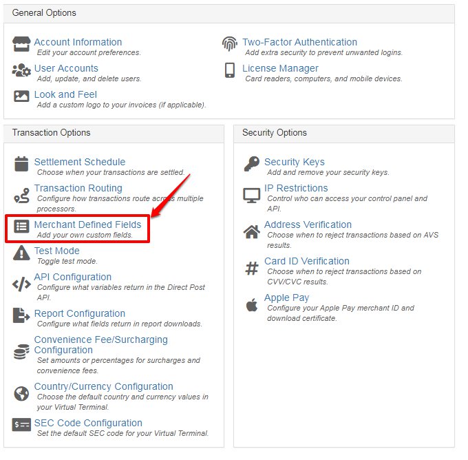
Task: Click the Report Configuration export file icon
Action: tap(21, 315)
